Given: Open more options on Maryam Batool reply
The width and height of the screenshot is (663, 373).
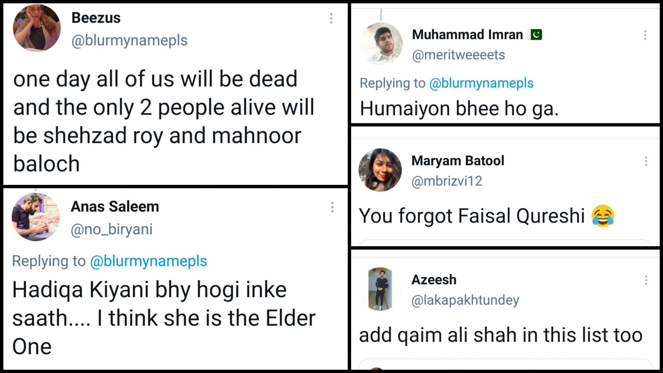Looking at the screenshot, I should [646, 161].
